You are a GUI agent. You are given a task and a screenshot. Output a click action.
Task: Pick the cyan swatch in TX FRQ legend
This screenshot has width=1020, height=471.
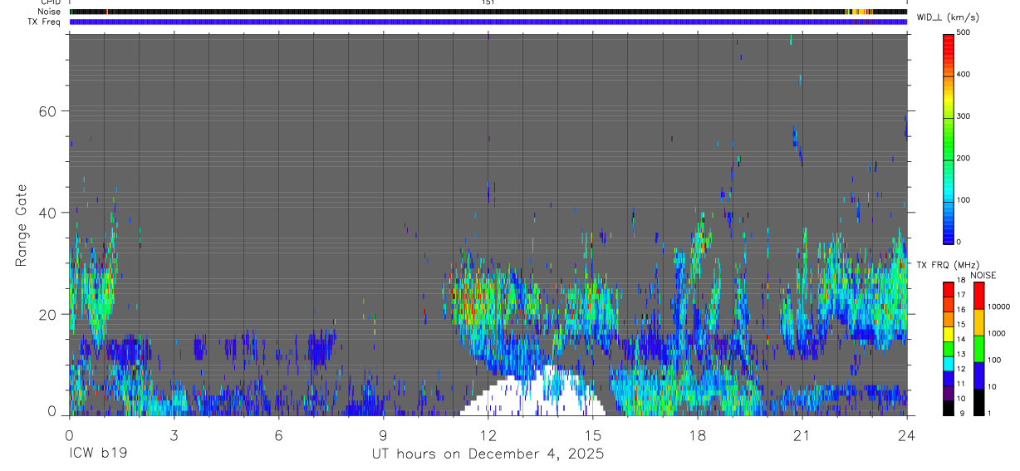[x=948, y=364]
